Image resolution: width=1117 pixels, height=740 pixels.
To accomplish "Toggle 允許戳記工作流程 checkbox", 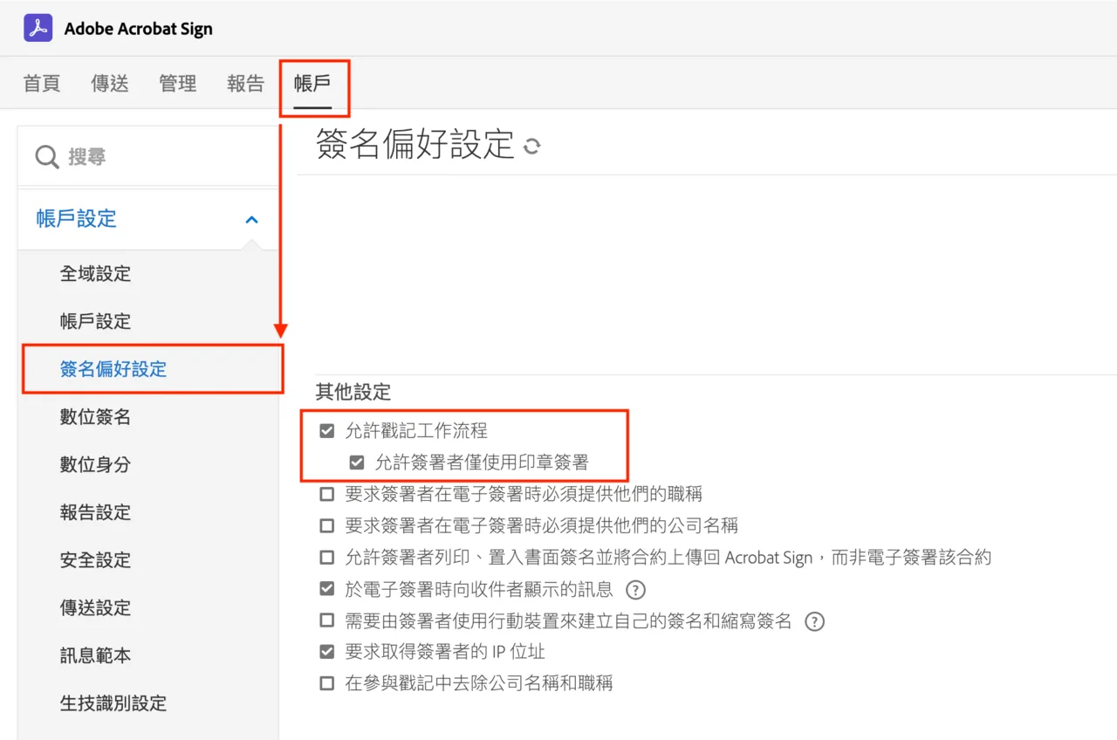I will pyautogui.click(x=327, y=430).
